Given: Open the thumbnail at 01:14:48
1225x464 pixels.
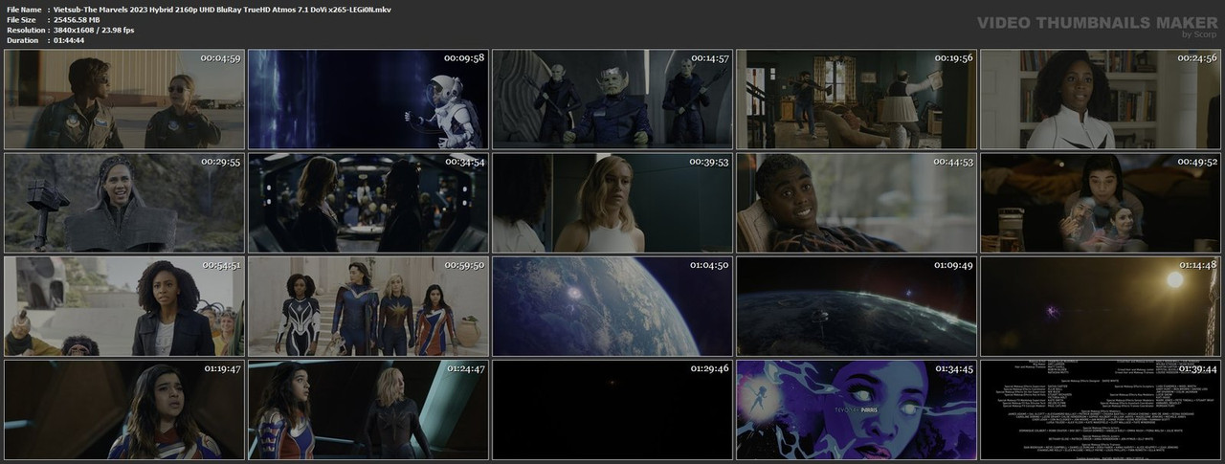Looking at the screenshot, I should click(x=1101, y=305).
